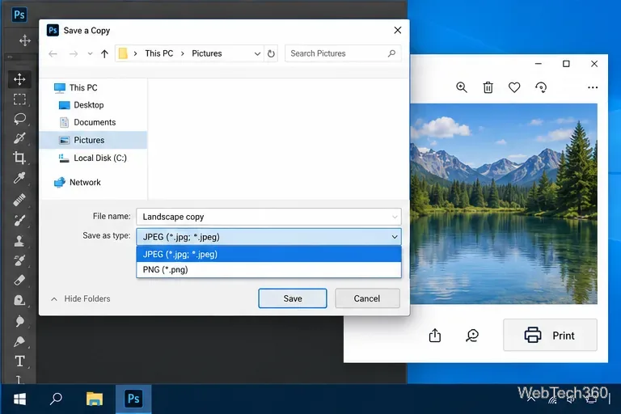Share the photo from photo viewer
This screenshot has height=414, width=621.
435,335
